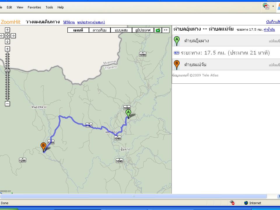Click the center/reset map position icon
Screen dimensions: 280x210
click(x=8, y=36)
